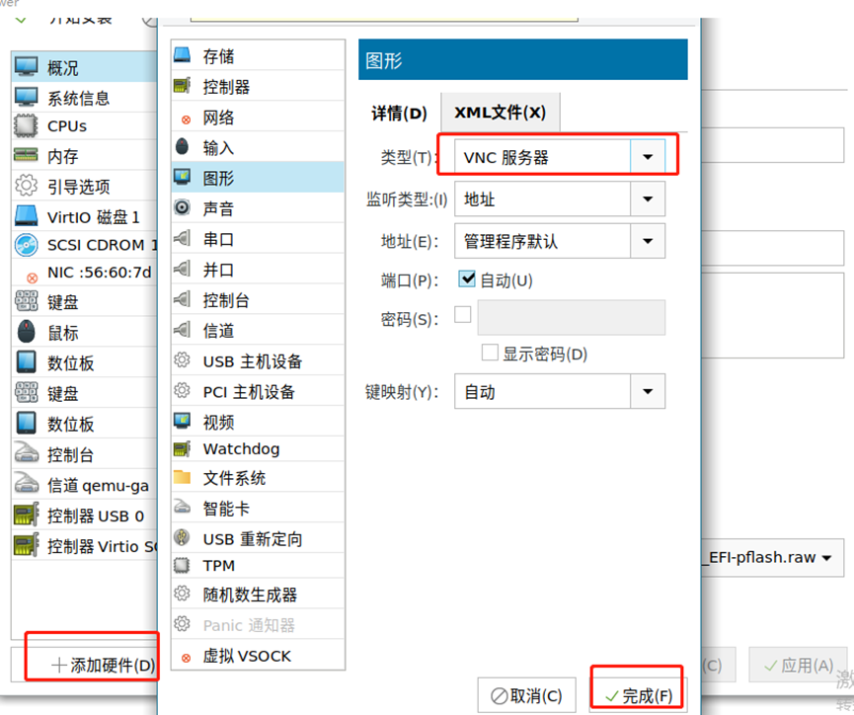Select the 信道 channel icon in add-hardware list

tap(183, 330)
